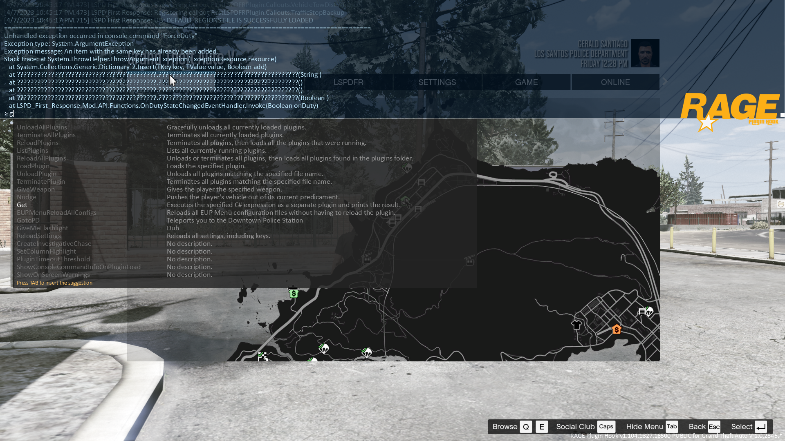
Task: Switch to the SETTINGS tab
Action: [x=437, y=82]
